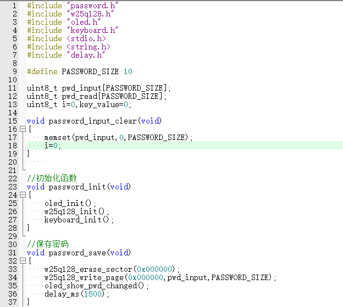Click the keyboard_init(); call
343x307 pixels.
pos(79,220)
